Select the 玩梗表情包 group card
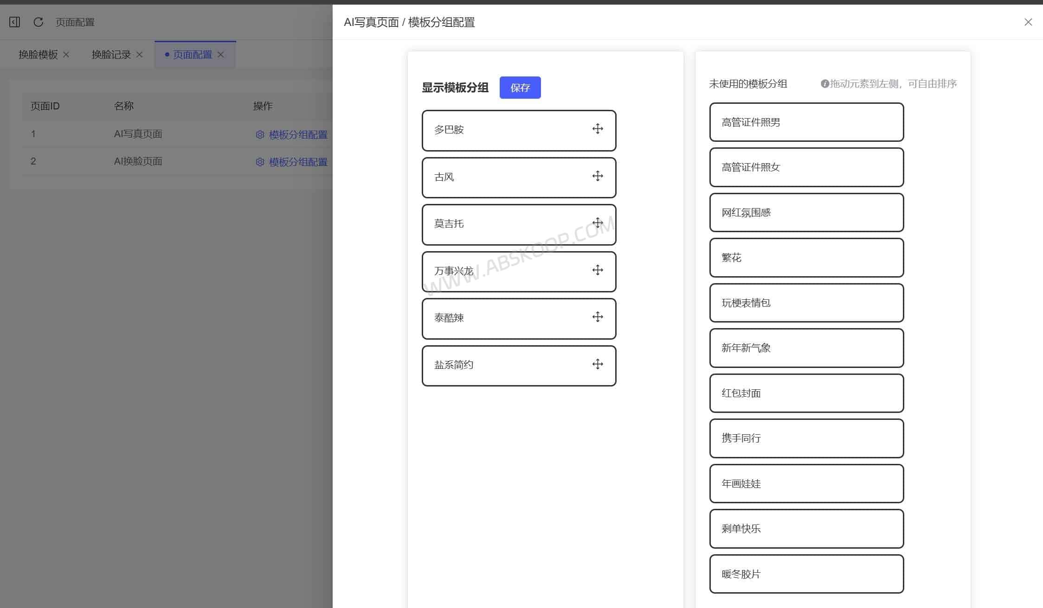Screen dimensions: 1043x608 806,303
